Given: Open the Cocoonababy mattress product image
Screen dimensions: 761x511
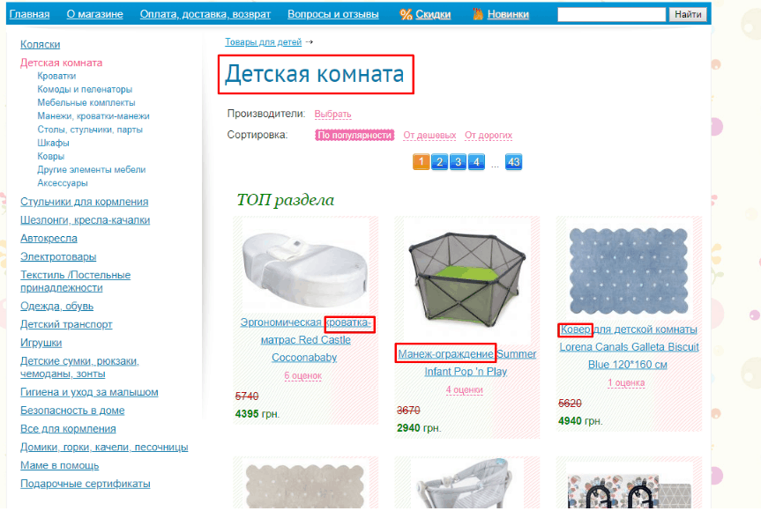Looking at the screenshot, I should coord(305,268).
